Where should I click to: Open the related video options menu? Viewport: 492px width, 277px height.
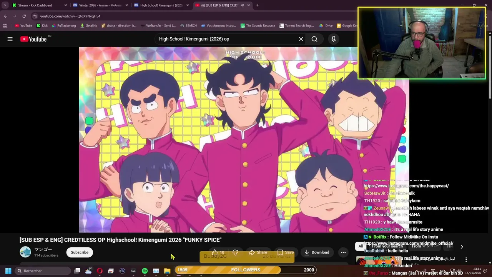[466, 260]
